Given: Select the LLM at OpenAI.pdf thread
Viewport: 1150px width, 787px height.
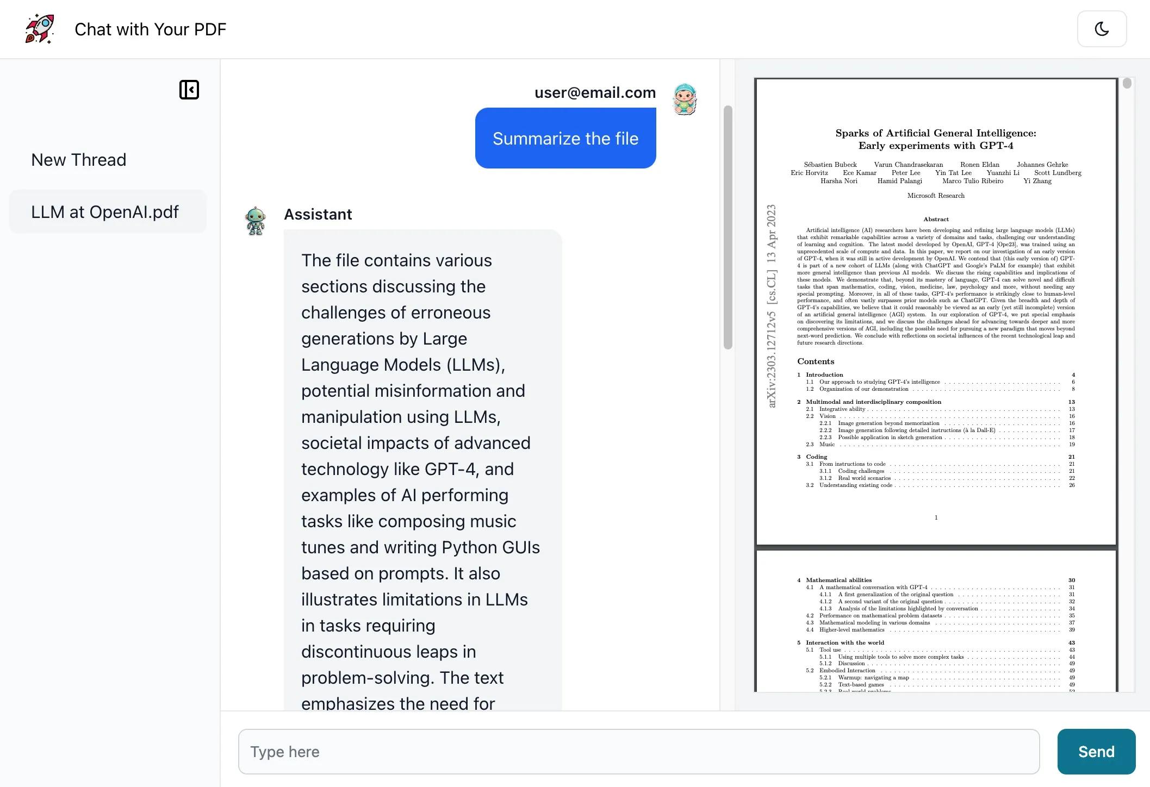Looking at the screenshot, I should (x=105, y=211).
